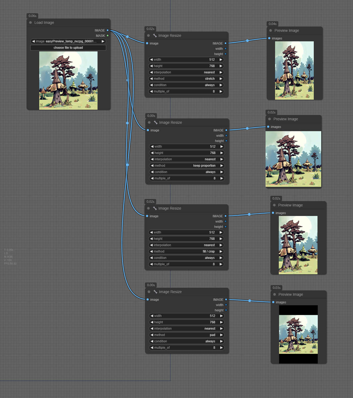Increase multiple_of with the right arrow in the fill / crop node
353x398 pixels.
(x=221, y=264)
